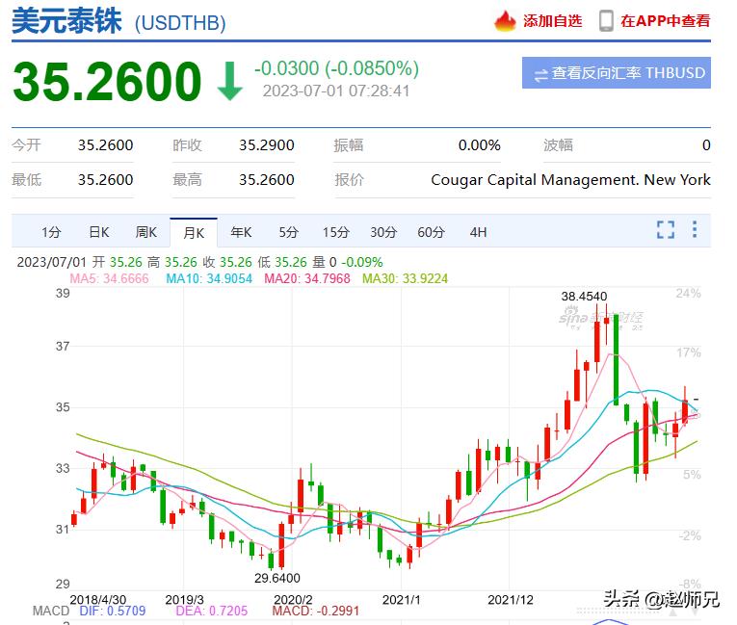Open the 在APP中查看 link

[665, 20]
